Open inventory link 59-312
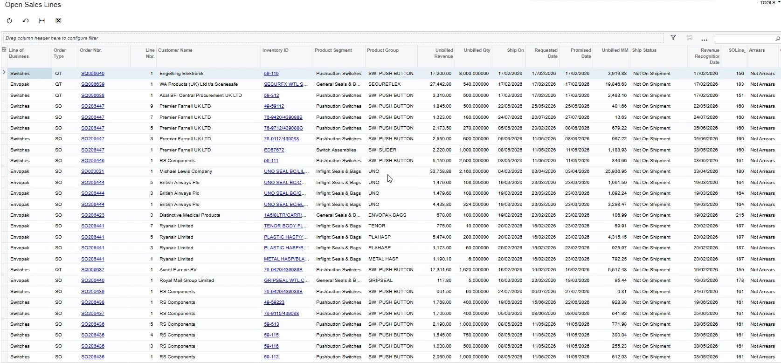Screen dimensions: 781x363 click(x=271, y=96)
